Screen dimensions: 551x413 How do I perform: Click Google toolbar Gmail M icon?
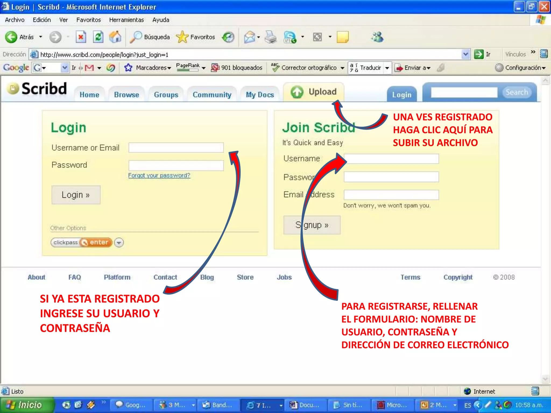pyautogui.click(x=89, y=68)
